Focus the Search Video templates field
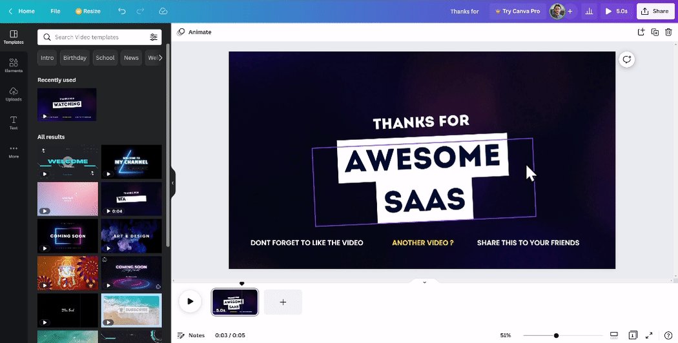The height and width of the screenshot is (343, 678). pos(99,37)
